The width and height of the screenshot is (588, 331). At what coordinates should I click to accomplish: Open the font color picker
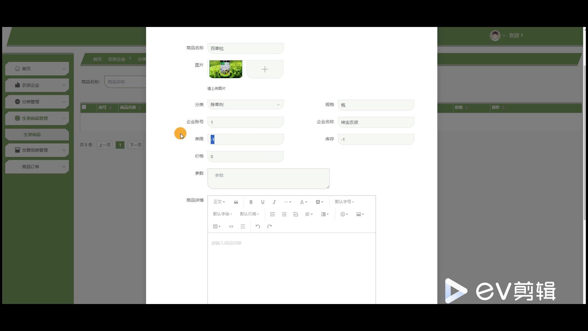pos(303,202)
